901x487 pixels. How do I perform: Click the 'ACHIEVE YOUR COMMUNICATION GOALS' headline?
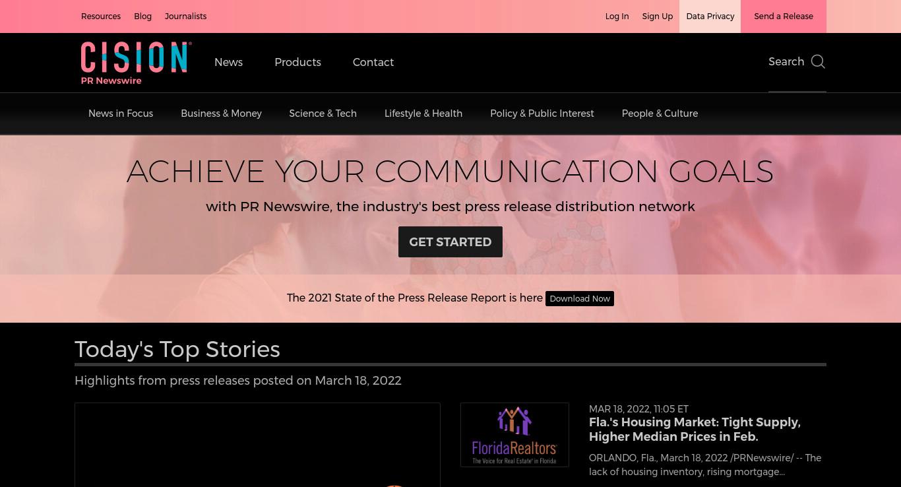click(450, 172)
